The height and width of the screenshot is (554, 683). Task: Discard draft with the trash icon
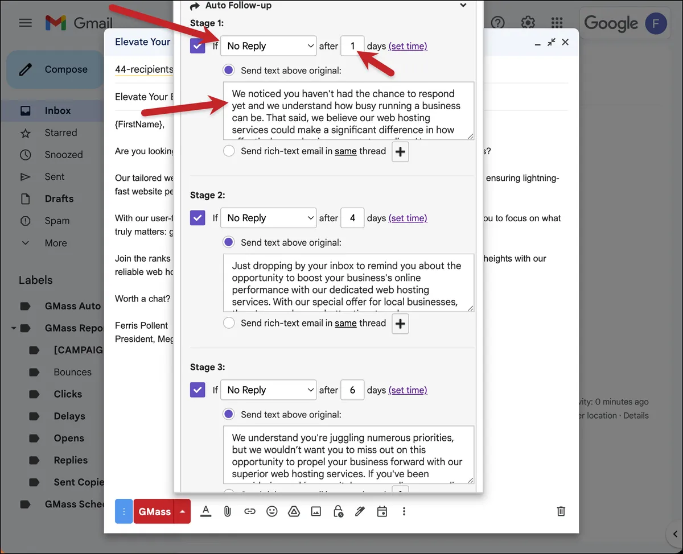pos(561,511)
